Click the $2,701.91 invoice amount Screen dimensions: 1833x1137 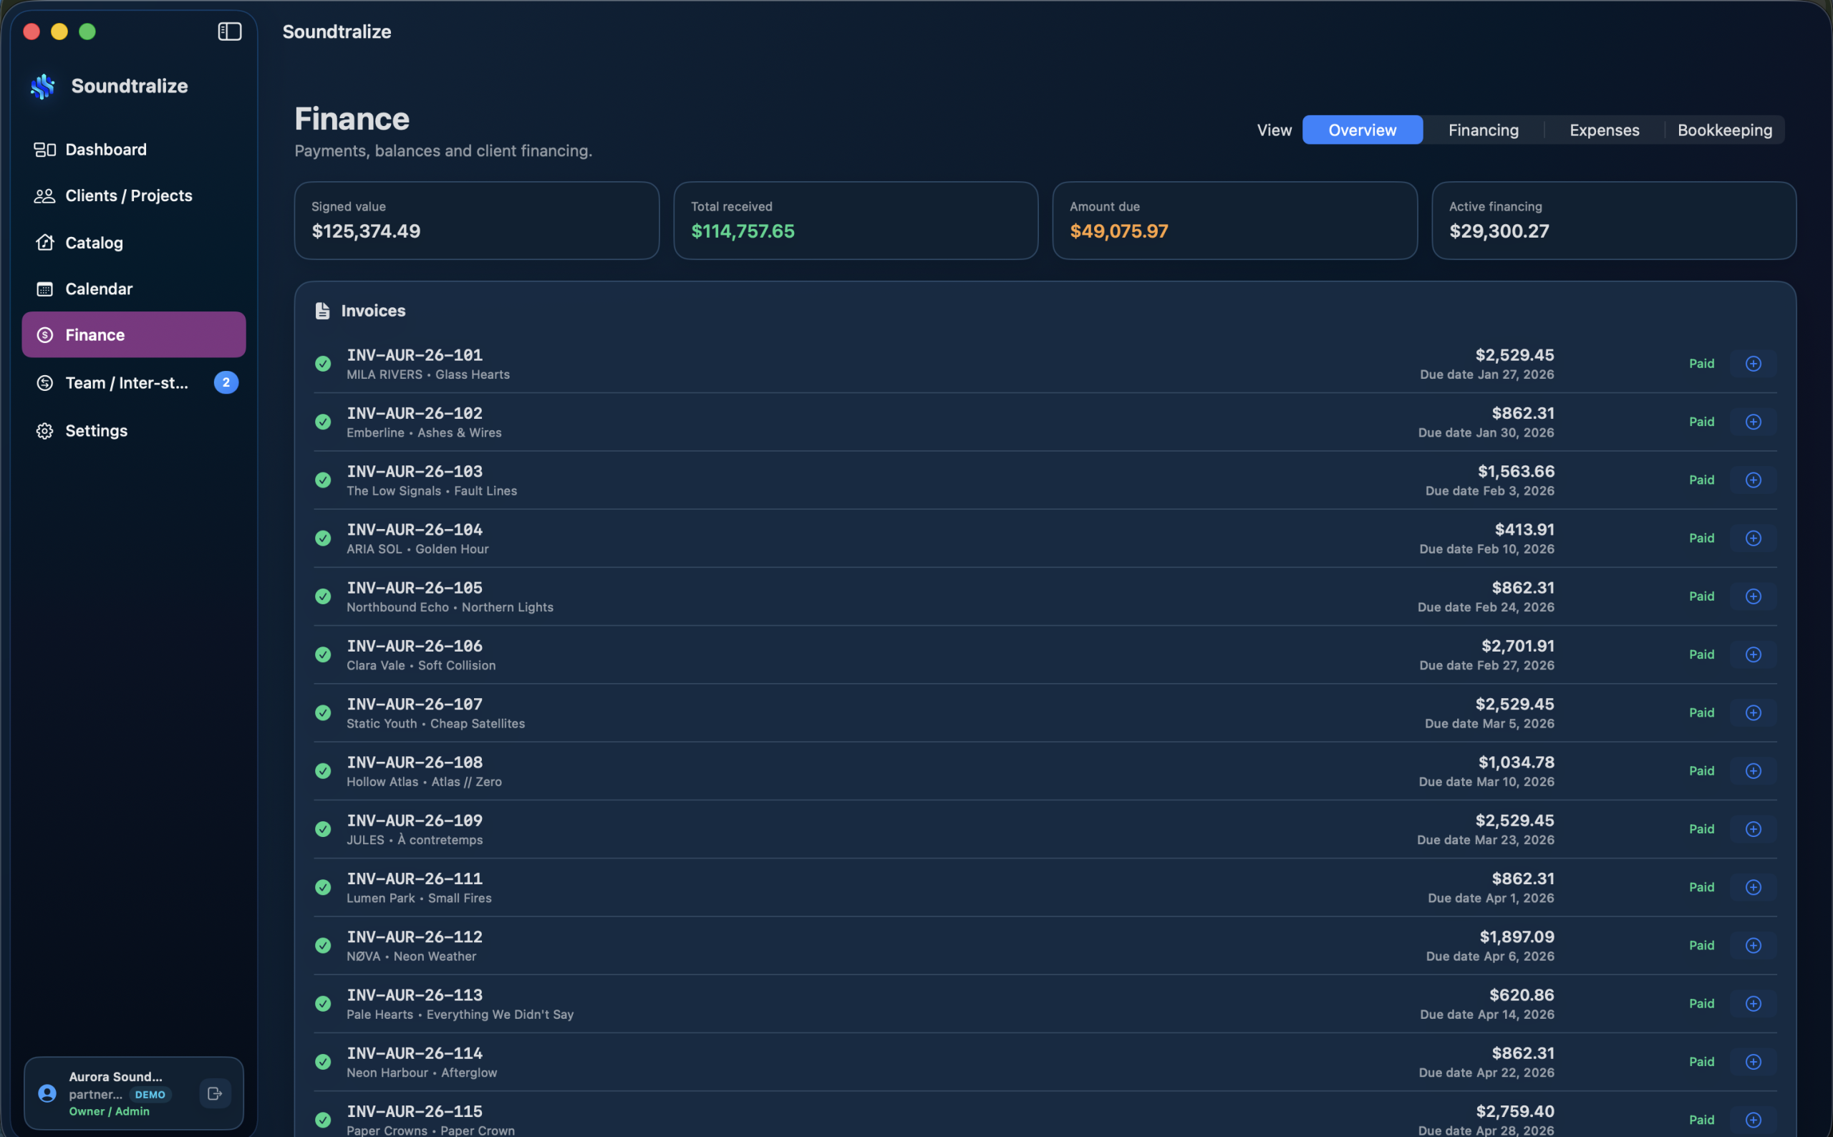click(x=1517, y=646)
